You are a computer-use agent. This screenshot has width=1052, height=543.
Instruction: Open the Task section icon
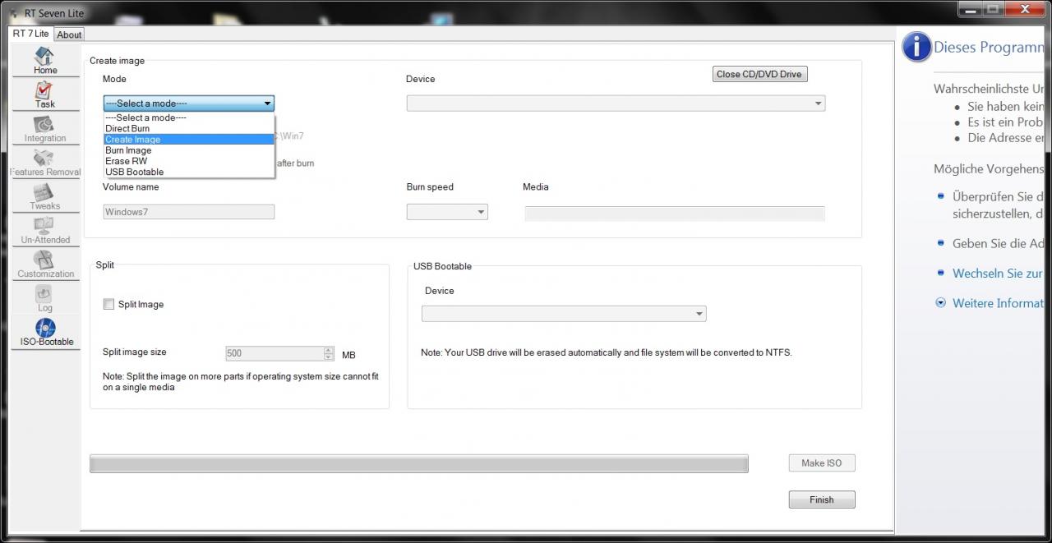coord(45,94)
